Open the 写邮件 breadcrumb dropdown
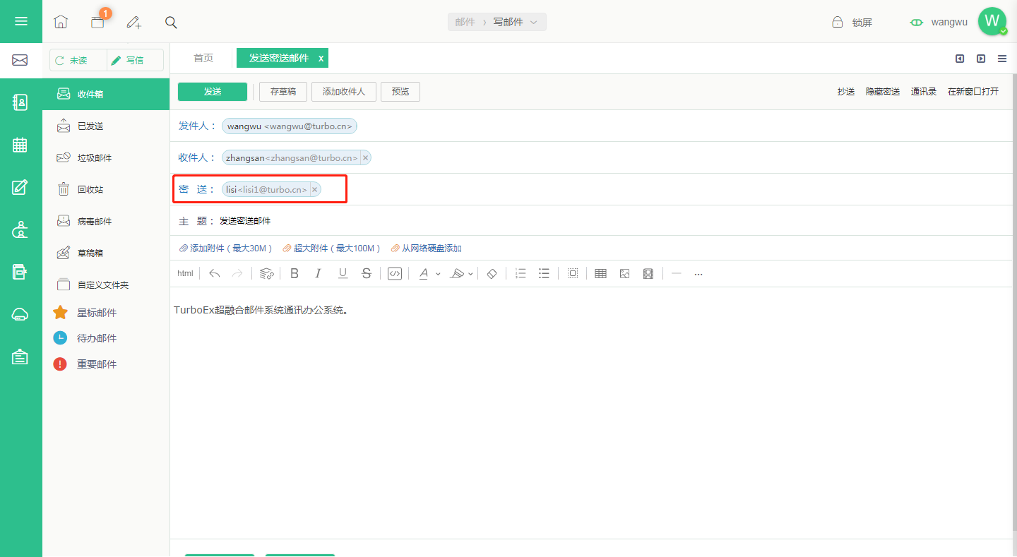This screenshot has width=1017, height=557. click(x=516, y=22)
